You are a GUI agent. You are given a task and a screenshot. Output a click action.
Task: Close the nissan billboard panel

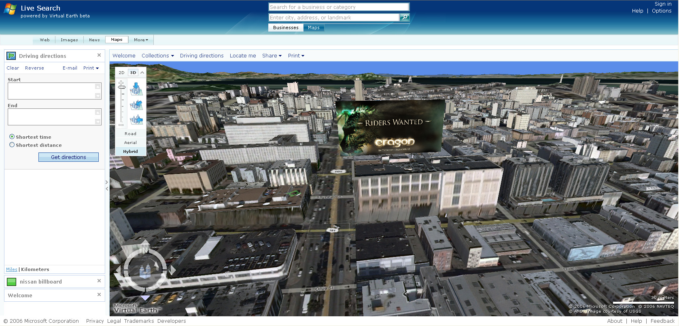coord(99,281)
